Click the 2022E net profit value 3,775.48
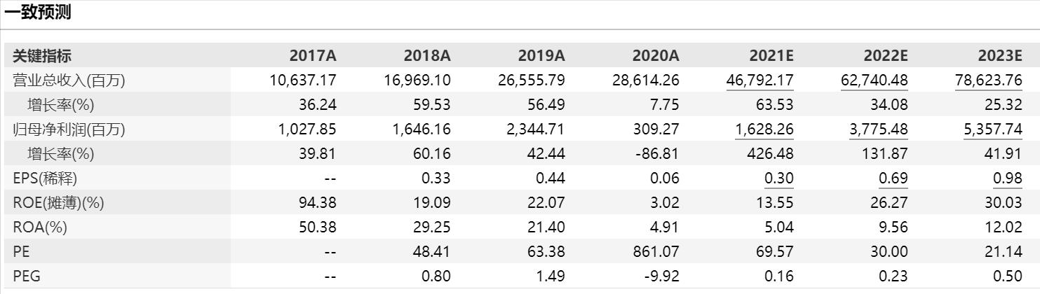 [878, 129]
